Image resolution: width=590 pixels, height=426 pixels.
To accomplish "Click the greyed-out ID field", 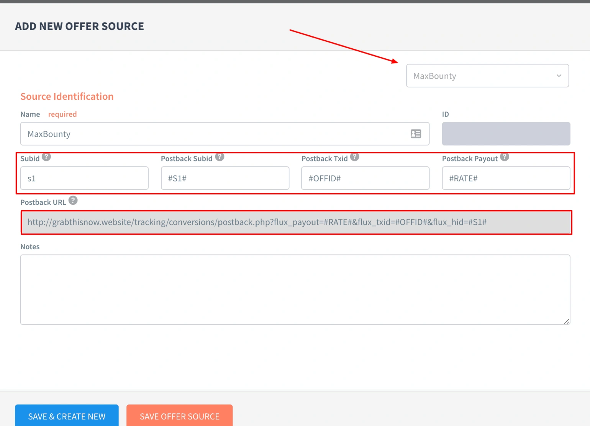I will point(506,134).
